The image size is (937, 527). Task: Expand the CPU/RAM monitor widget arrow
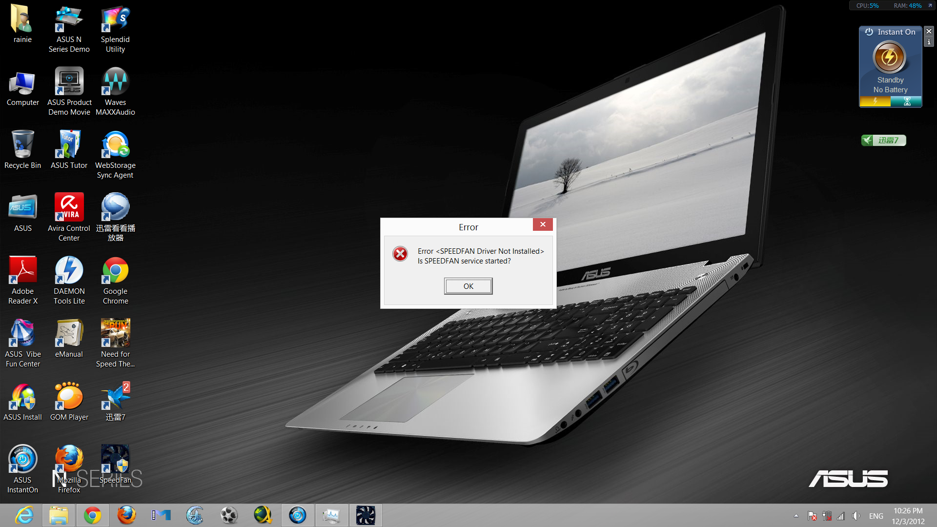(930, 6)
